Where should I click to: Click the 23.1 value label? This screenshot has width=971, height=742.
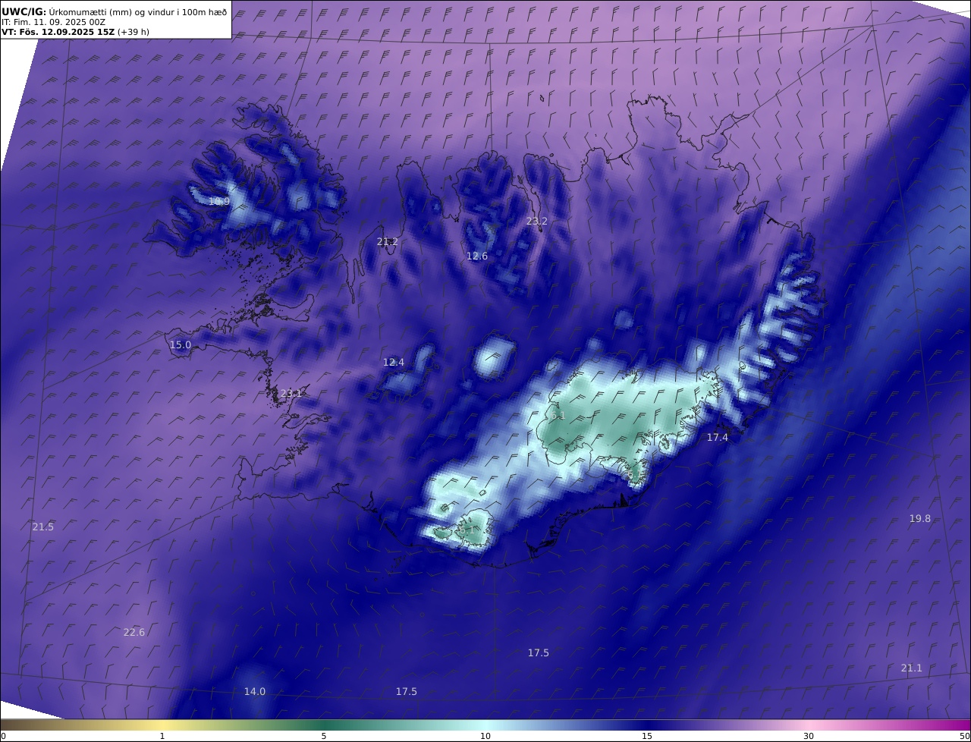click(291, 393)
